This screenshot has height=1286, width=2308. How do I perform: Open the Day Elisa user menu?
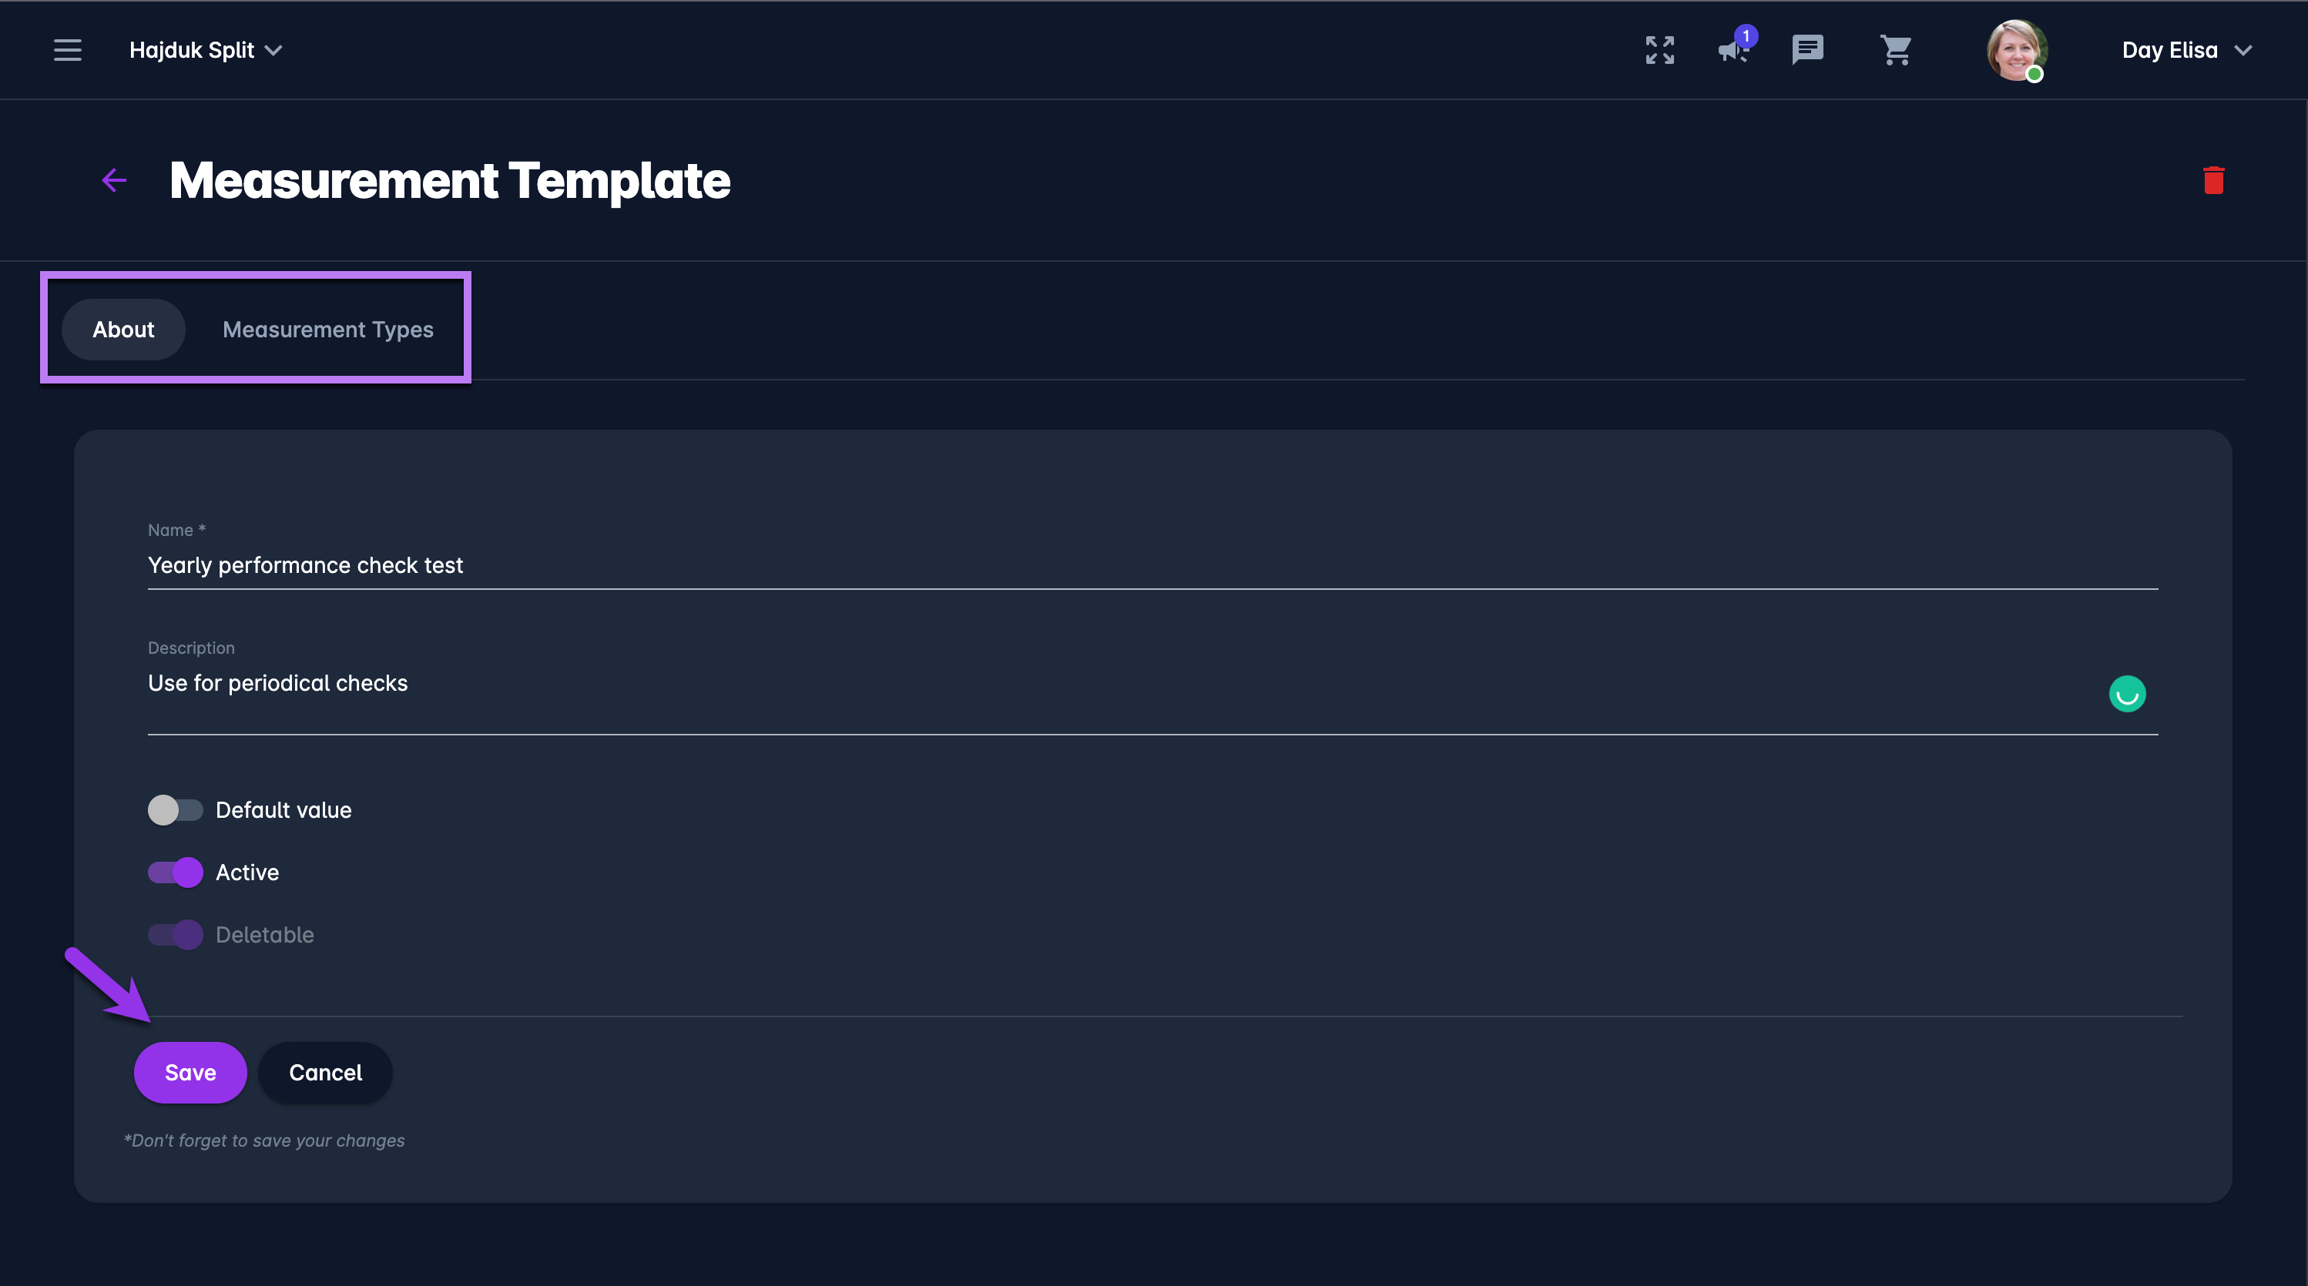point(2186,50)
